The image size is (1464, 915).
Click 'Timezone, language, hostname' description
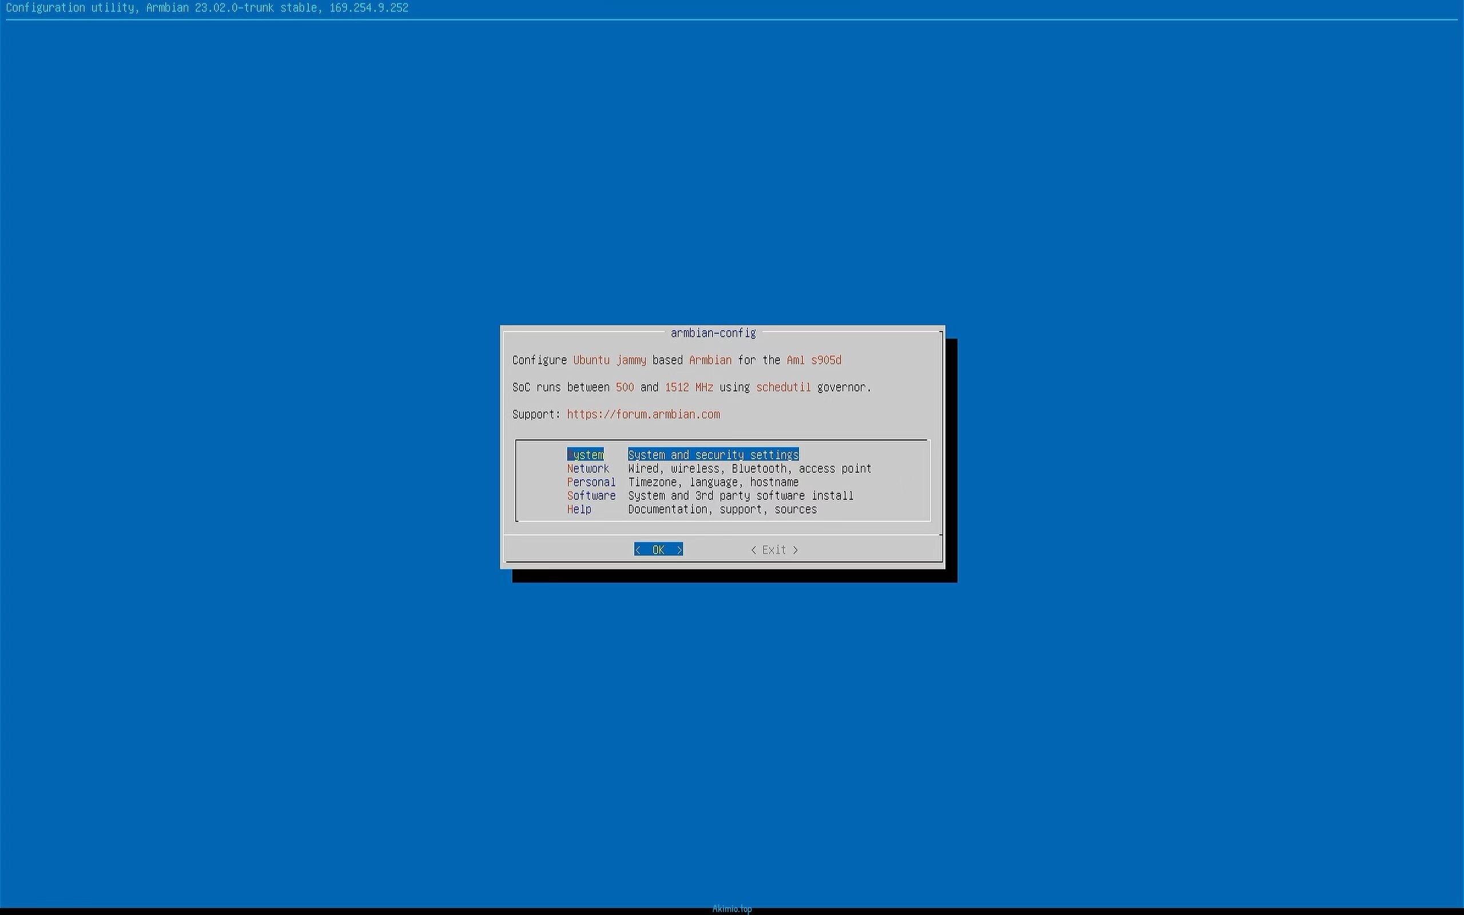coord(713,482)
